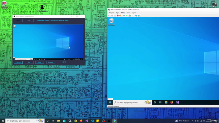
Task: Click Task View icon in VM taskbar
Action: (160, 102)
